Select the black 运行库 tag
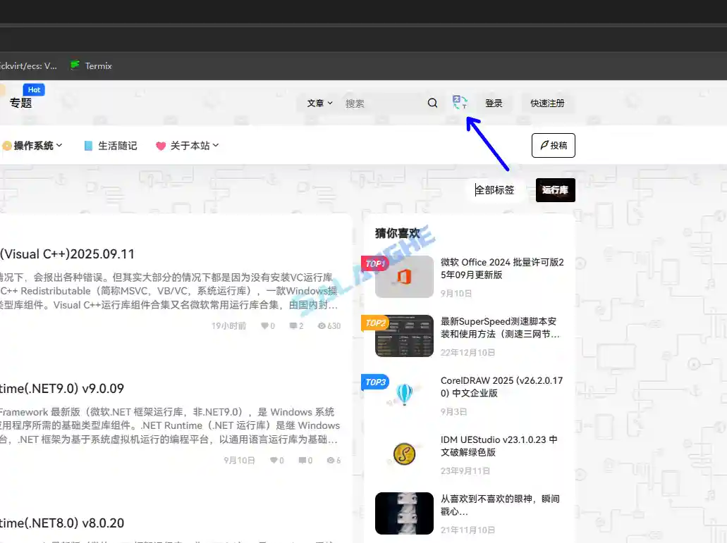727x543 pixels. (555, 189)
